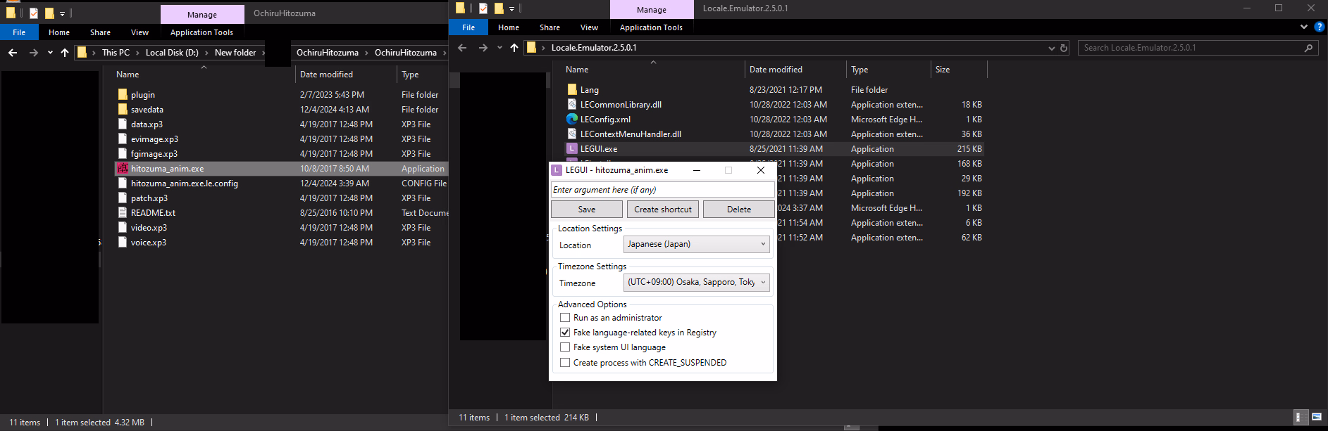Open the Lang folder icon
Screen dimensions: 1328x431
click(572, 90)
